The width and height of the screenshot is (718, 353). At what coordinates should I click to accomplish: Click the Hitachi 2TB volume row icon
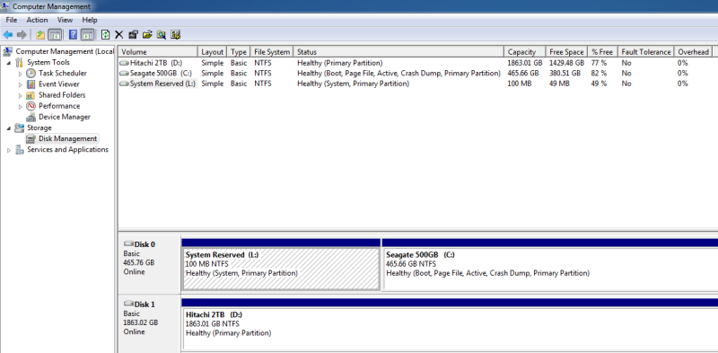pos(124,63)
